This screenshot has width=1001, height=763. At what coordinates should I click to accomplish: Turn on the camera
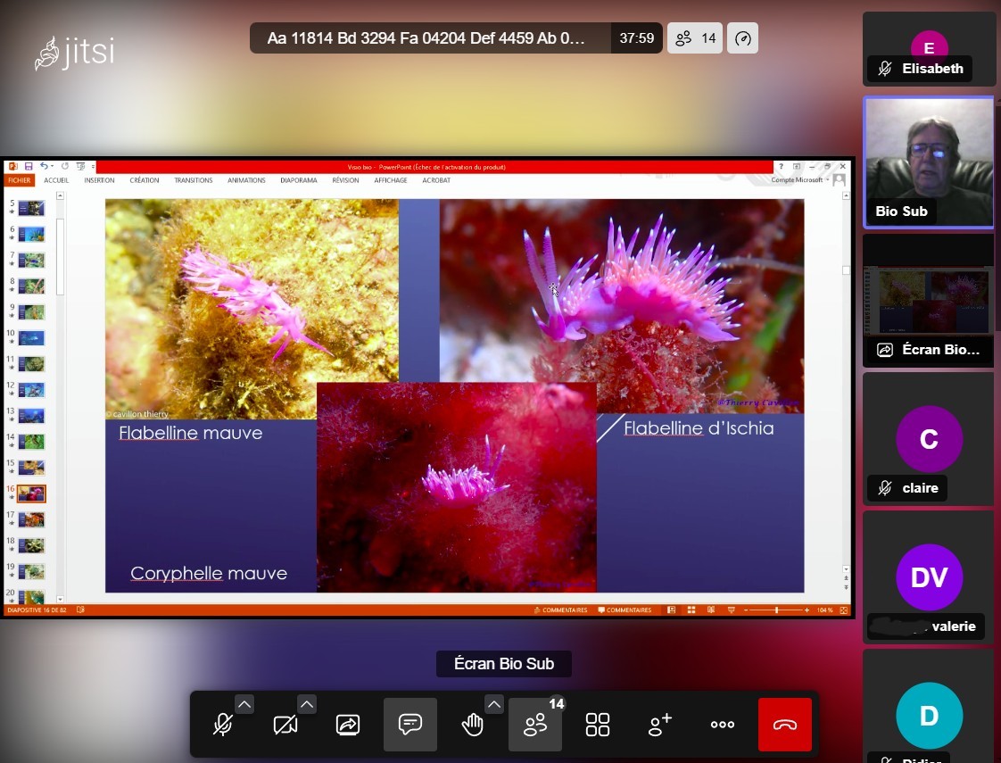click(x=285, y=725)
